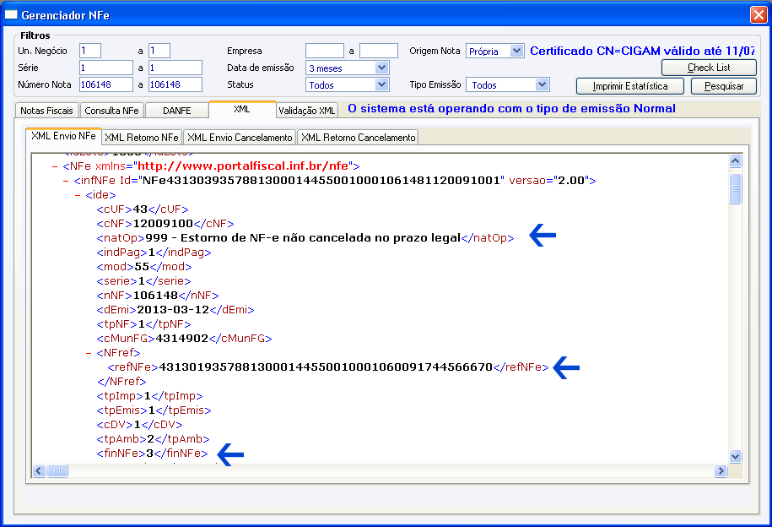Click the second Número Nota field
The height and width of the screenshot is (527, 772).
(x=175, y=84)
